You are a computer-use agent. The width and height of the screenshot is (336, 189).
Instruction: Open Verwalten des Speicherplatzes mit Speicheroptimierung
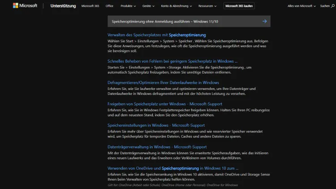coord(157,35)
